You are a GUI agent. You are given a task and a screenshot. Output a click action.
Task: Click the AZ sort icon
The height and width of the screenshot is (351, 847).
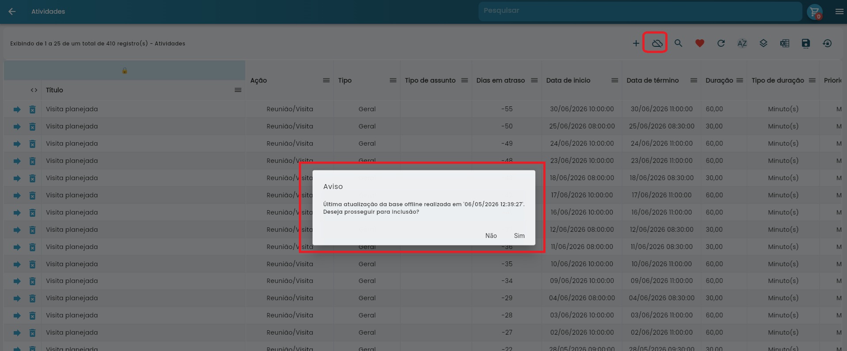pos(742,43)
